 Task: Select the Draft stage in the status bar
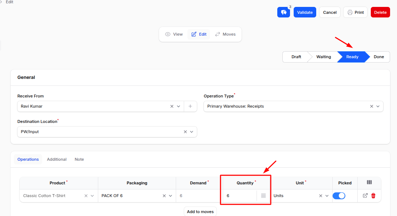coord(296,57)
